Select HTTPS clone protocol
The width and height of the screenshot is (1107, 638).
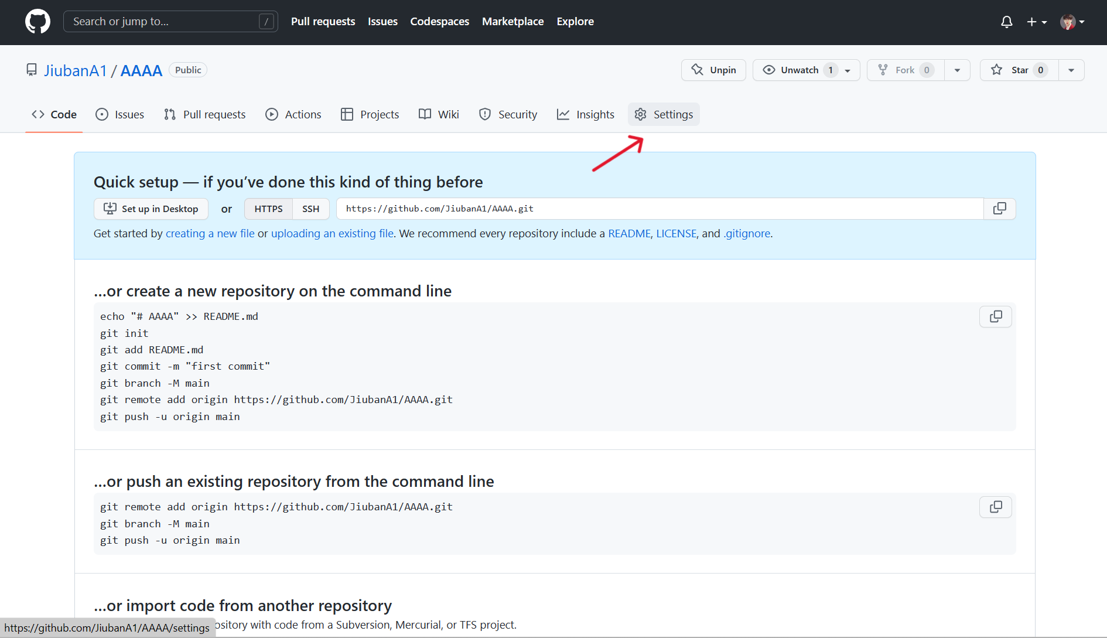[268, 209]
